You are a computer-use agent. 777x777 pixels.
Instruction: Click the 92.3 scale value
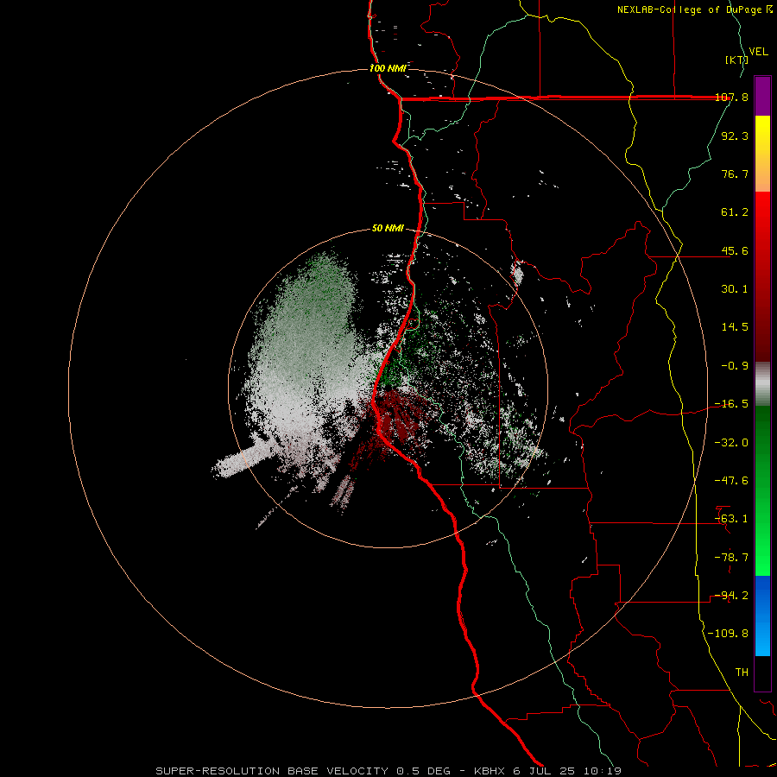tap(735, 136)
